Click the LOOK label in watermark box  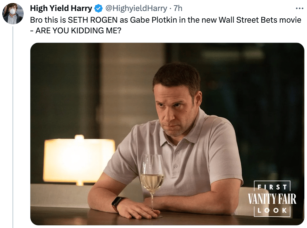point(272,210)
